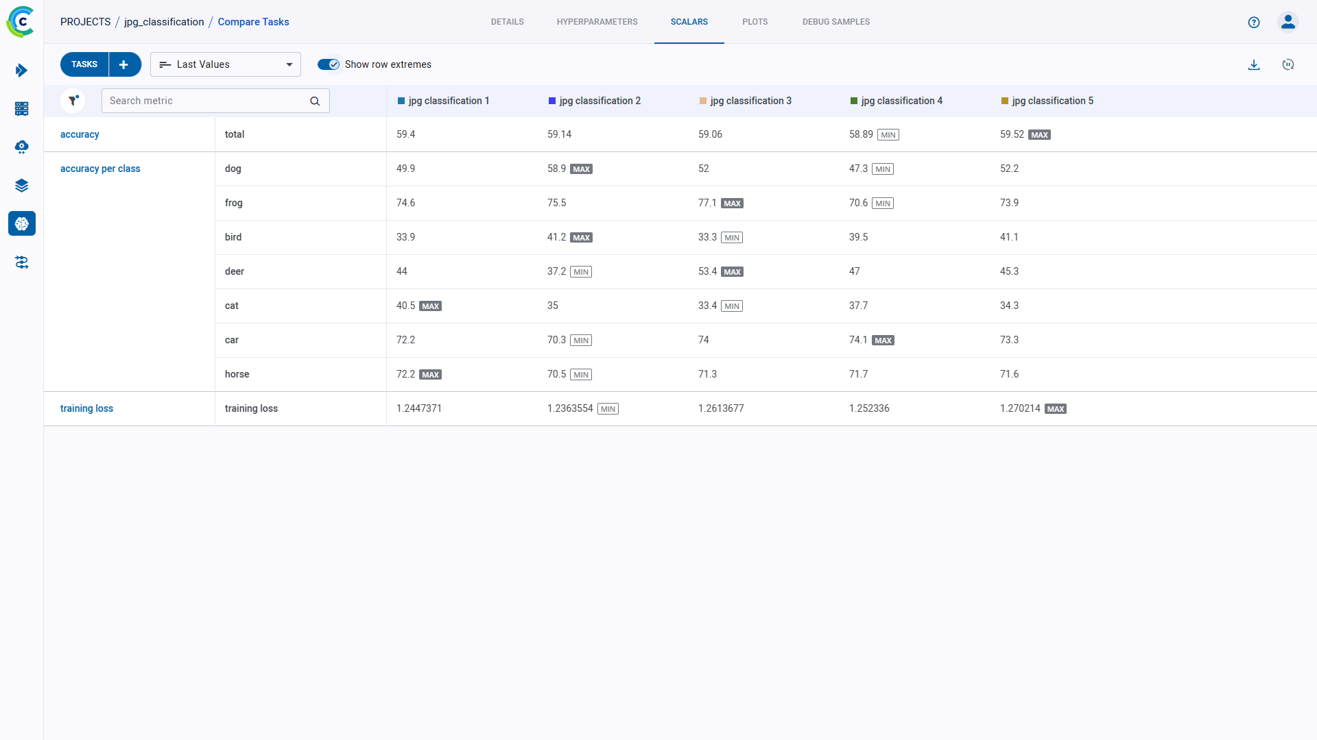Download the comparison table as CSV
This screenshot has width=1317, height=740.
coord(1254,64)
